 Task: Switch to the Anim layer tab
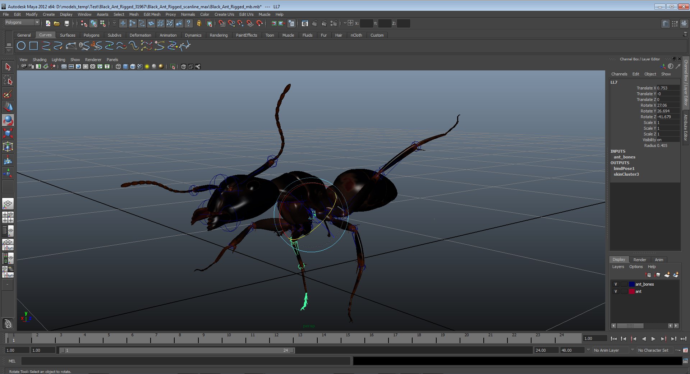click(x=659, y=260)
